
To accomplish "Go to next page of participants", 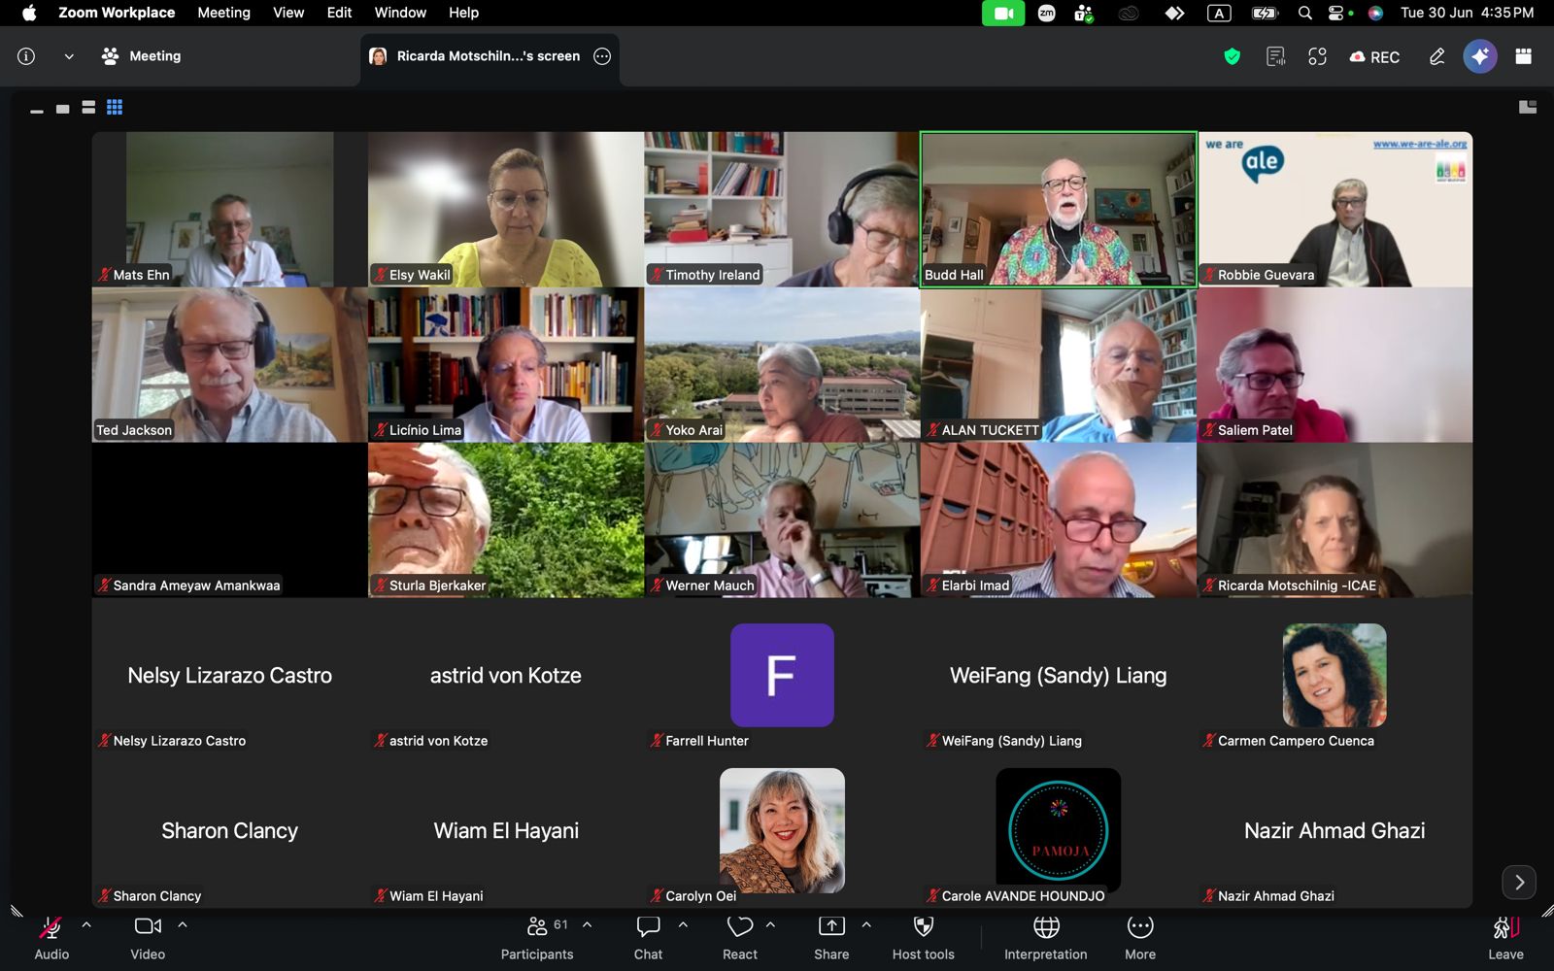I will (1519, 883).
